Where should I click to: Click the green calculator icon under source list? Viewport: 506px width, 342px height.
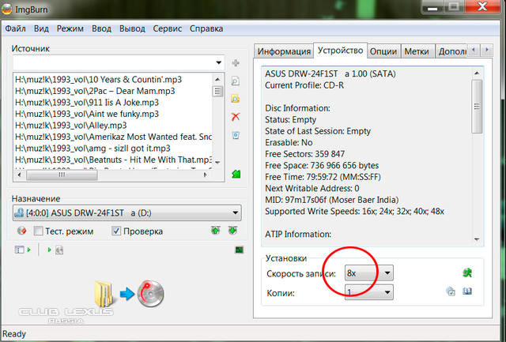235,174
